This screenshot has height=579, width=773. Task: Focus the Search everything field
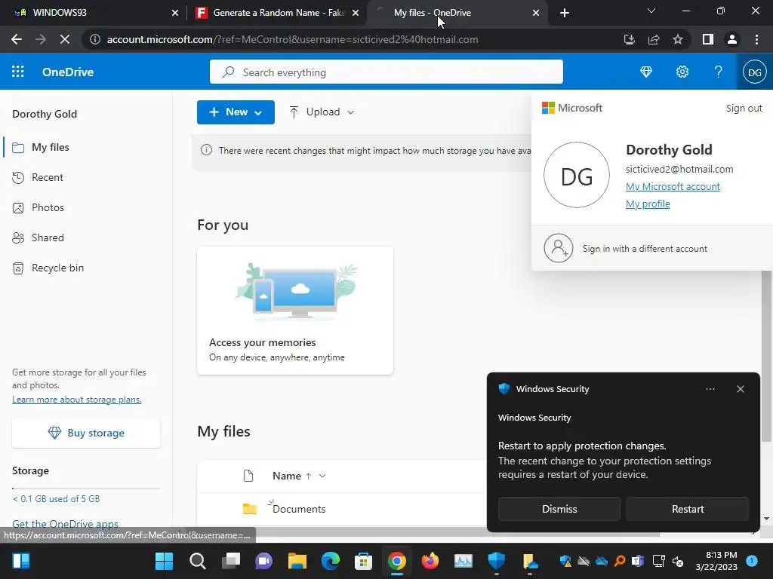[x=386, y=72]
